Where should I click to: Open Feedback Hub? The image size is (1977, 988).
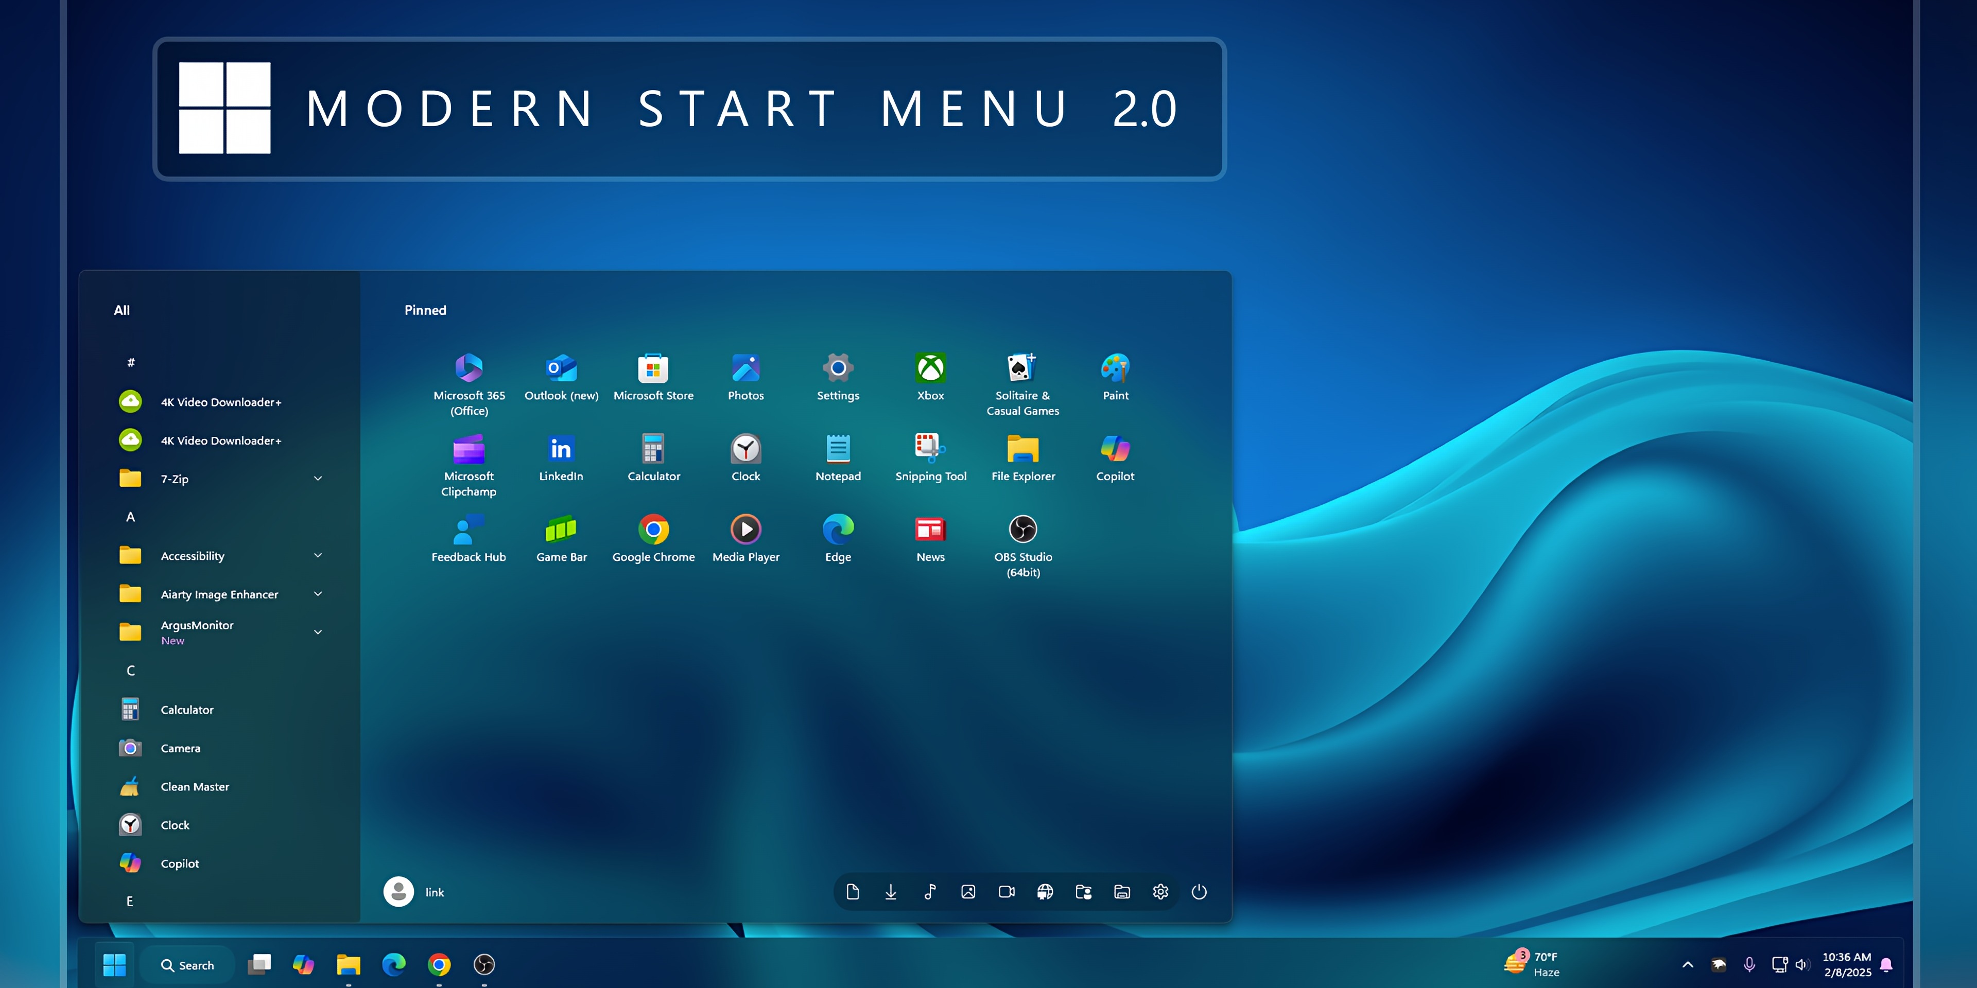(469, 538)
